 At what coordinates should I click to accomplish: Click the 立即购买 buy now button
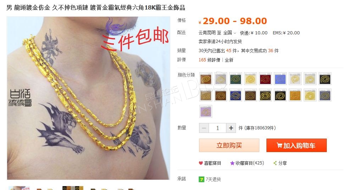pyautogui.click(x=229, y=145)
